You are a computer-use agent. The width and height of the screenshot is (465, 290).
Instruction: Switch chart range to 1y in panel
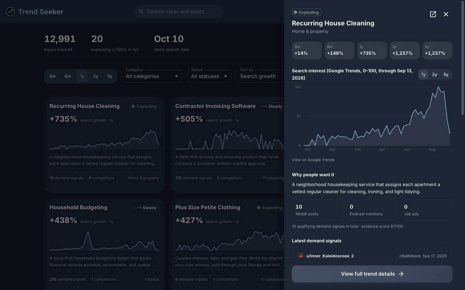click(x=423, y=75)
